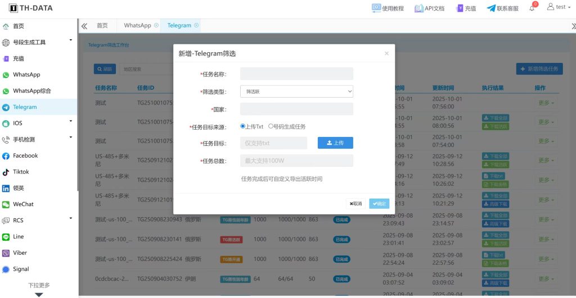The image size is (576, 298).
Task: Click the 确定 confirm button
Action: click(379, 203)
